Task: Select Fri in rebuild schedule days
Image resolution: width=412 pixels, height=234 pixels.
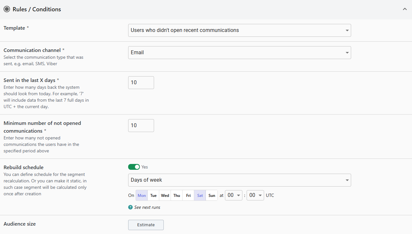Action: click(x=188, y=196)
